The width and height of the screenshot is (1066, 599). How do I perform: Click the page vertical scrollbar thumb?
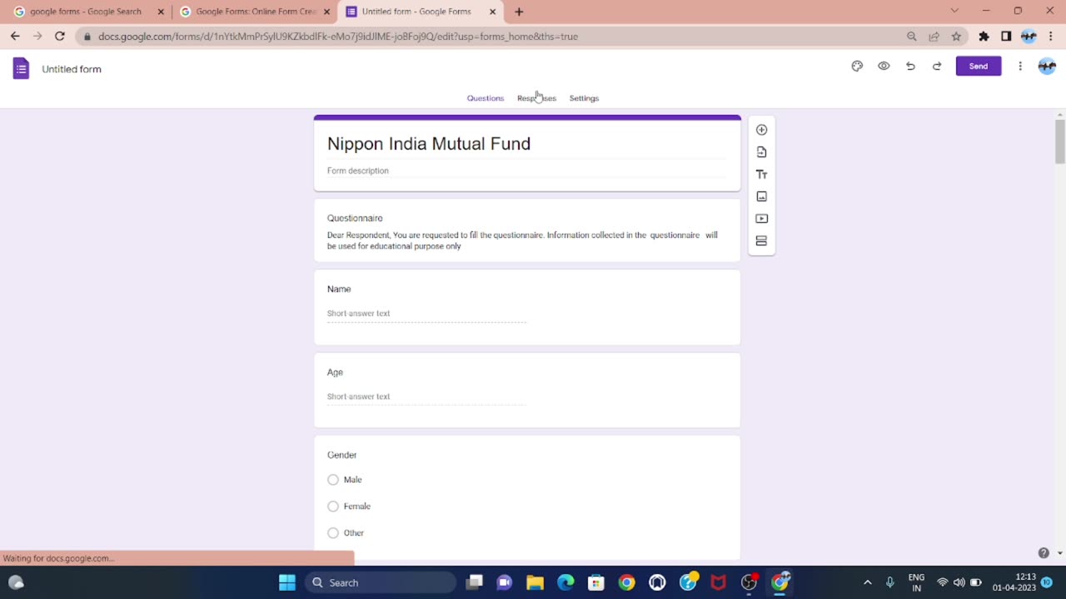[x=1059, y=141]
